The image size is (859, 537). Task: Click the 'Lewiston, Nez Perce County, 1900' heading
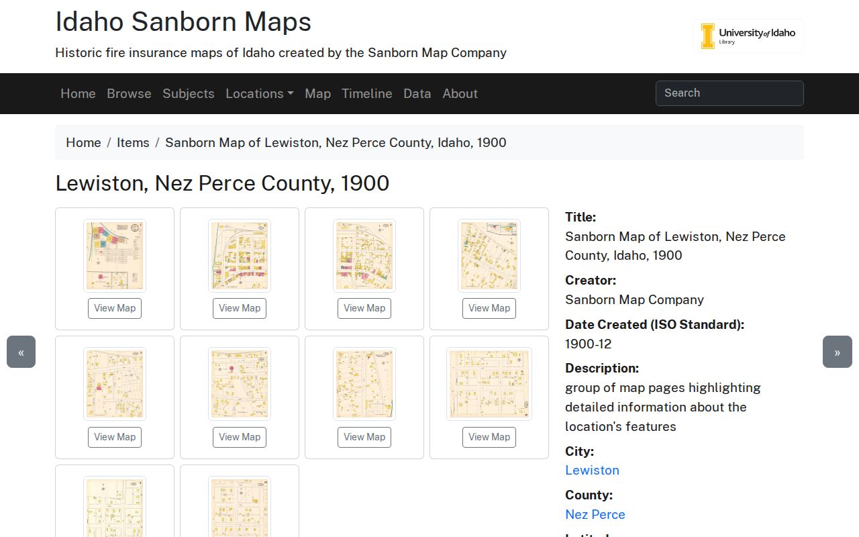(222, 183)
